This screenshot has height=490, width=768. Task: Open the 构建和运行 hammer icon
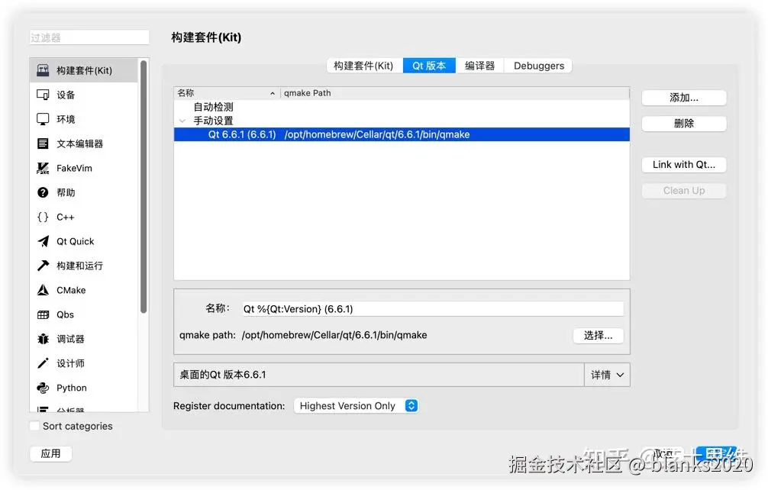tap(43, 266)
